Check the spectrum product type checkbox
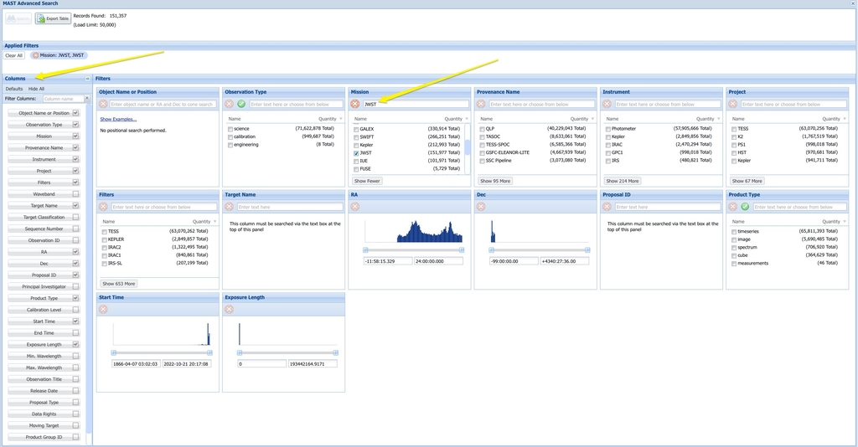 click(734, 248)
